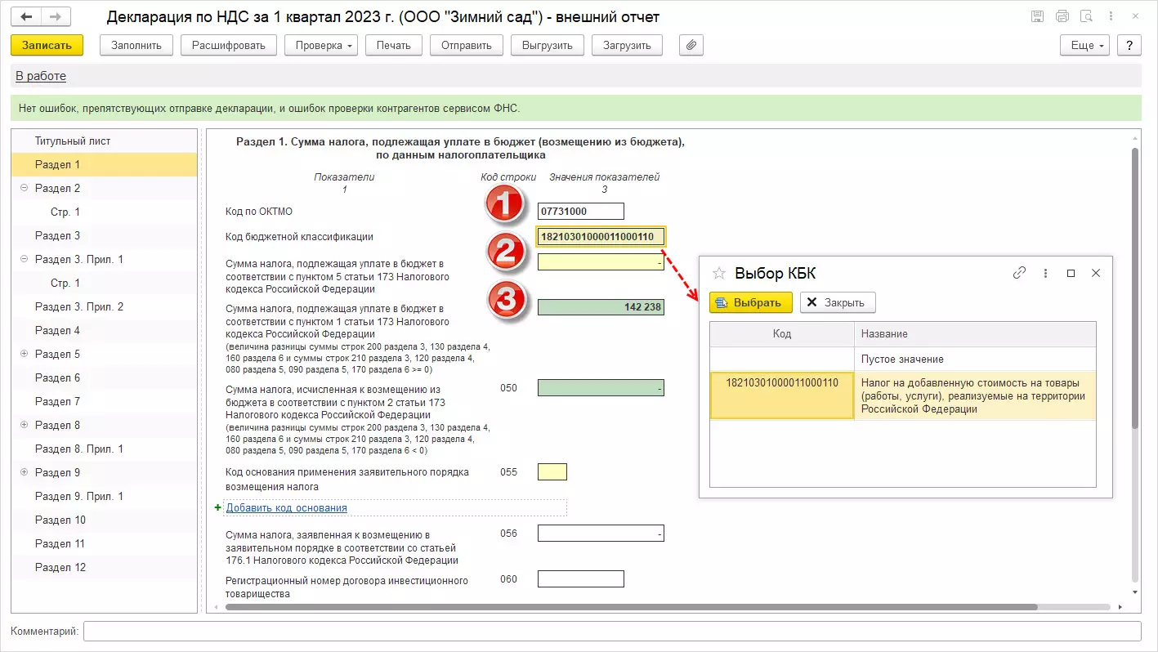Click the Выбрать button in dialog

[751, 302]
